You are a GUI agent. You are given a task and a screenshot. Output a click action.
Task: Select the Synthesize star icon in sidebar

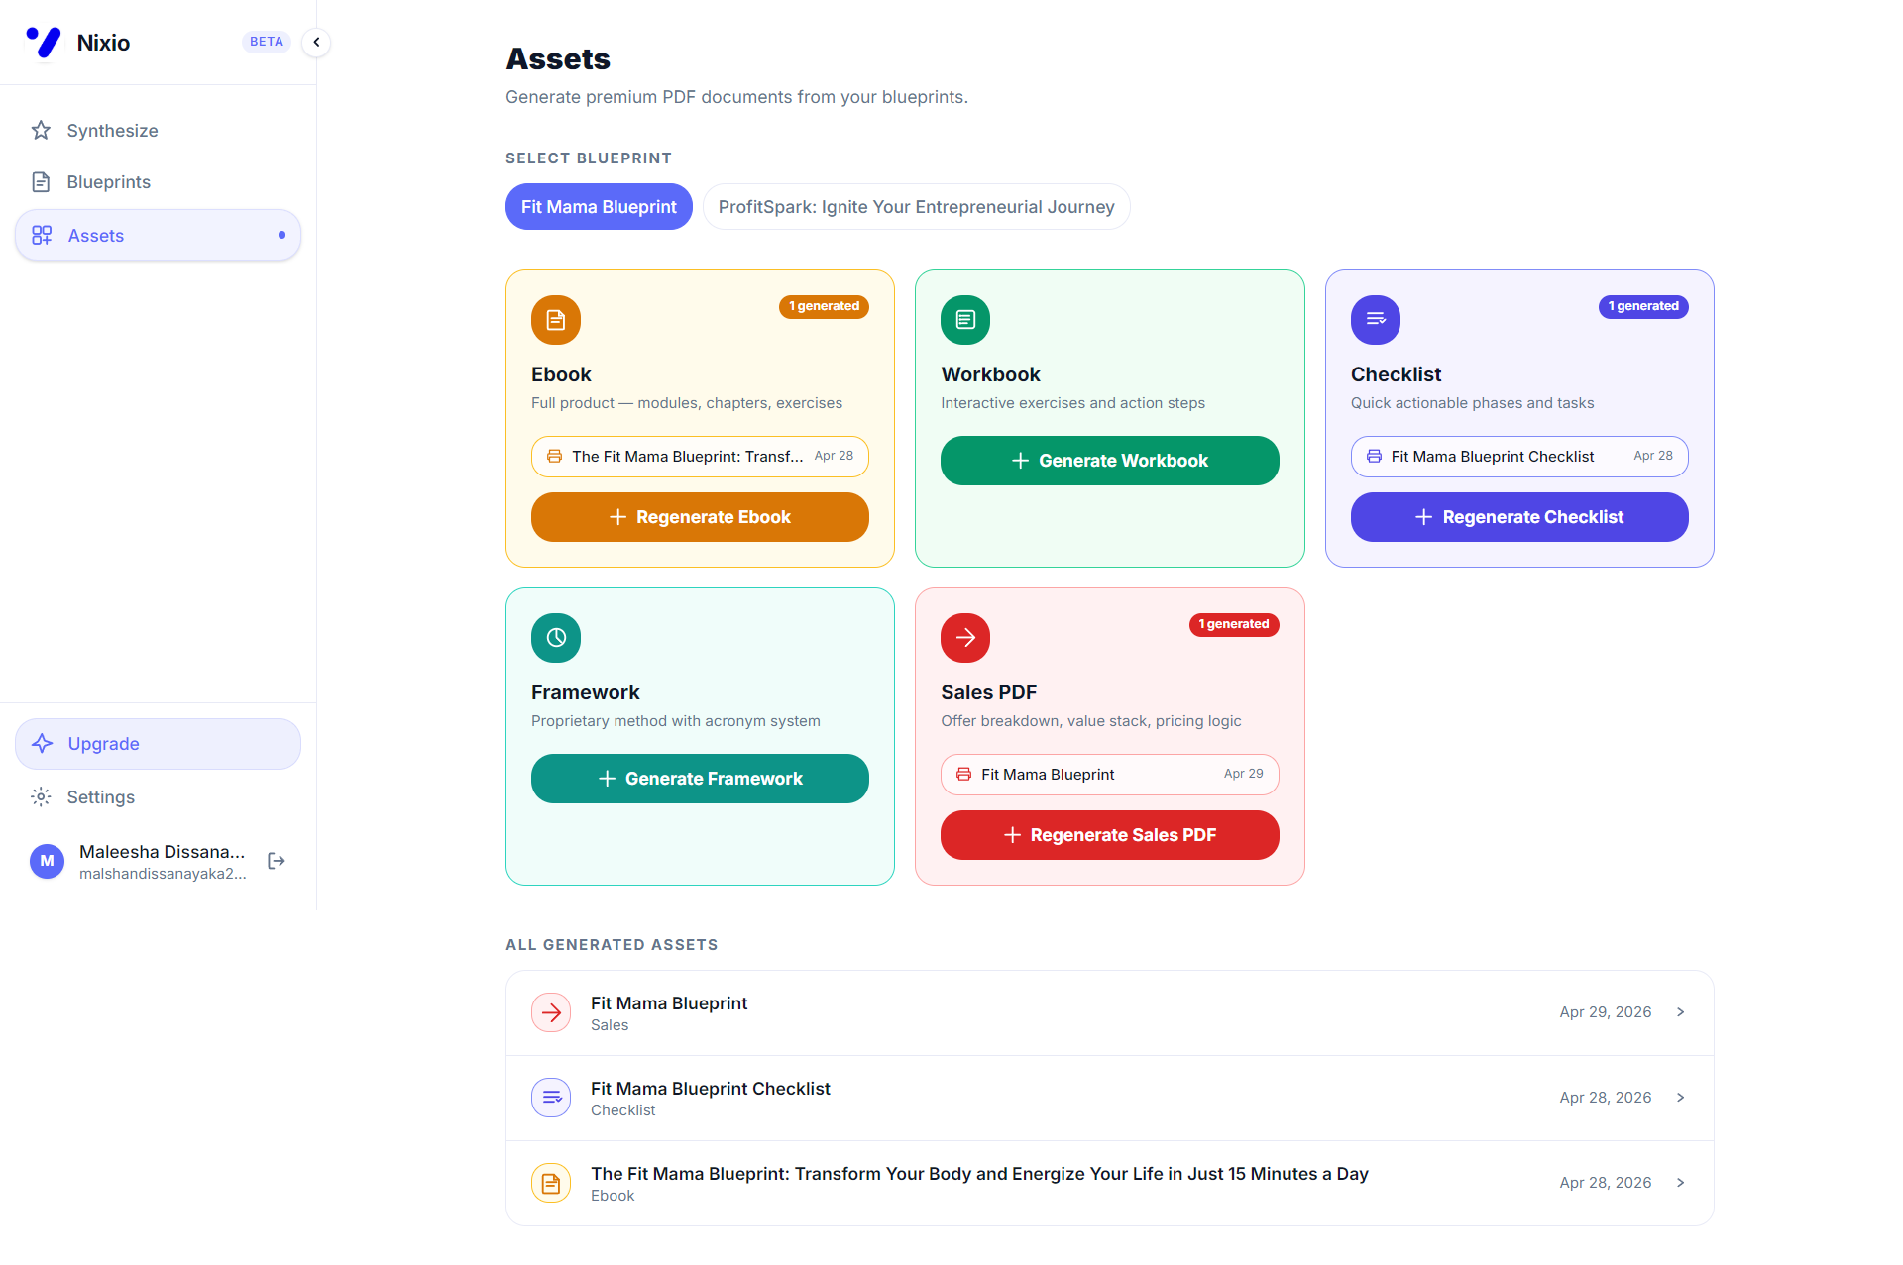[x=41, y=130]
